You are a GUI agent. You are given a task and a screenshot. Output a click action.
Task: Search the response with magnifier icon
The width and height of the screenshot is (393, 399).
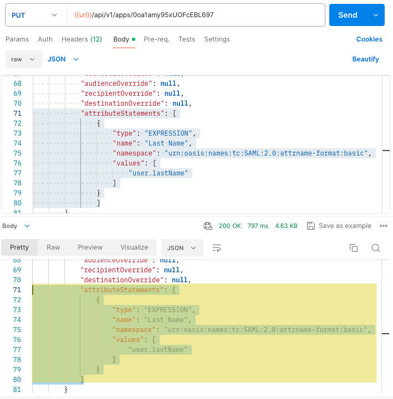tap(375, 248)
